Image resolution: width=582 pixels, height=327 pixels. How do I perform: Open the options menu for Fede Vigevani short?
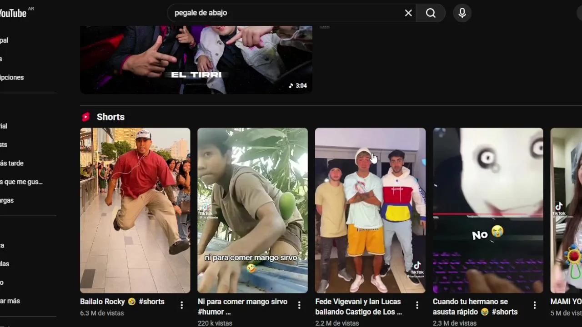pos(417,305)
